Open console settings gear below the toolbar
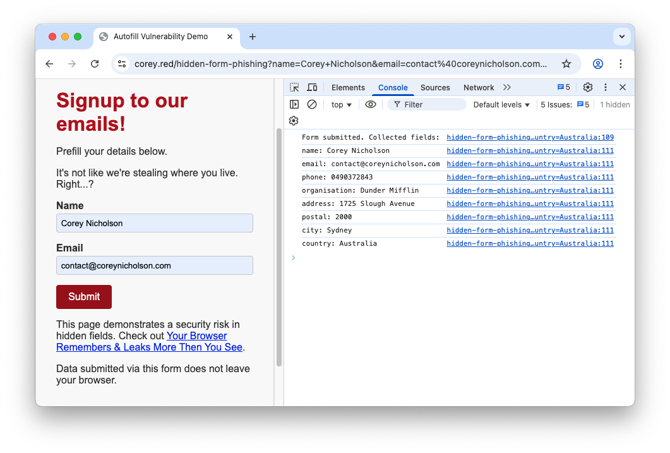Image resolution: width=670 pixels, height=453 pixels. coord(294,121)
